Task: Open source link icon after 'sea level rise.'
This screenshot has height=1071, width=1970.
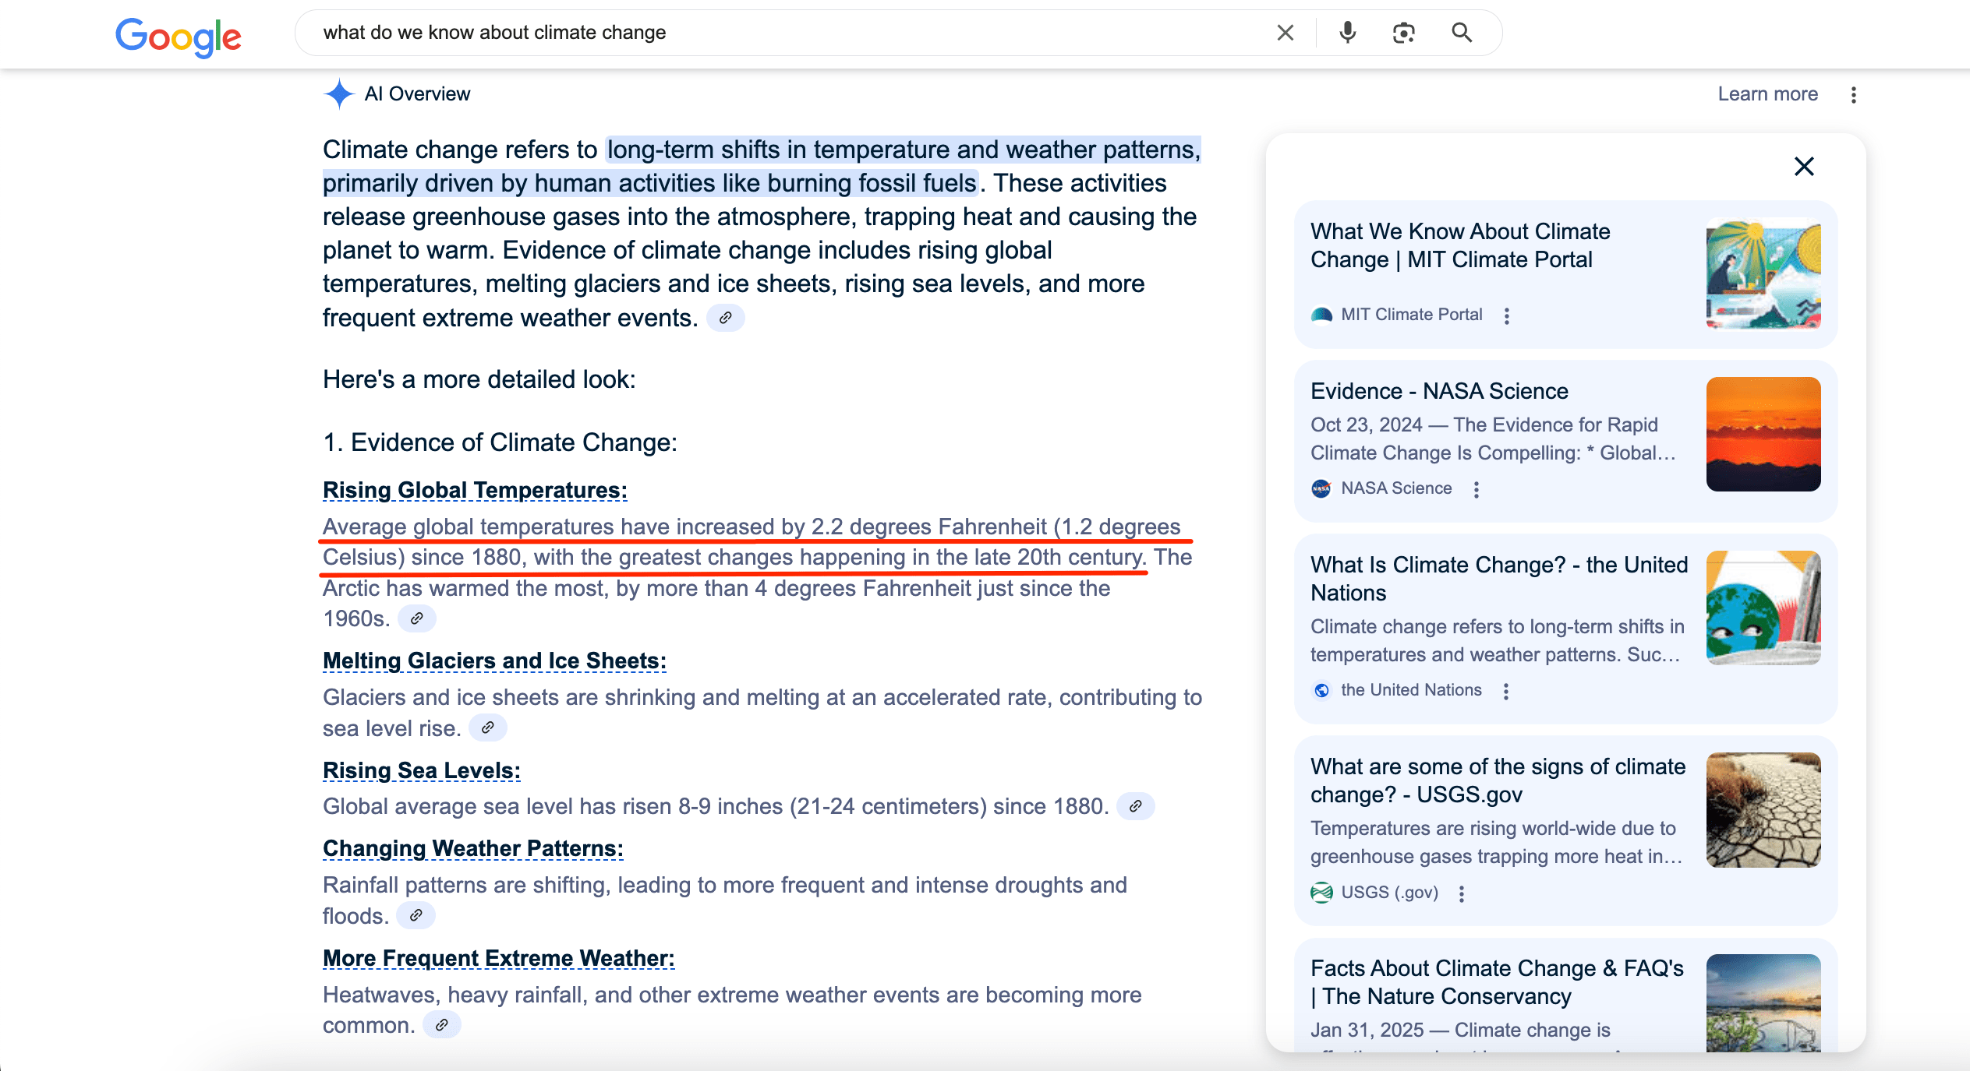Action: 488,728
